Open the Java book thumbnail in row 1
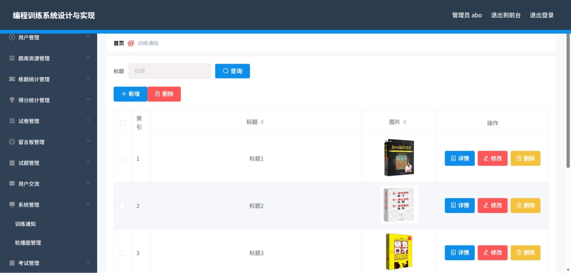Image resolution: width=571 pixels, height=273 pixels. [x=399, y=158]
